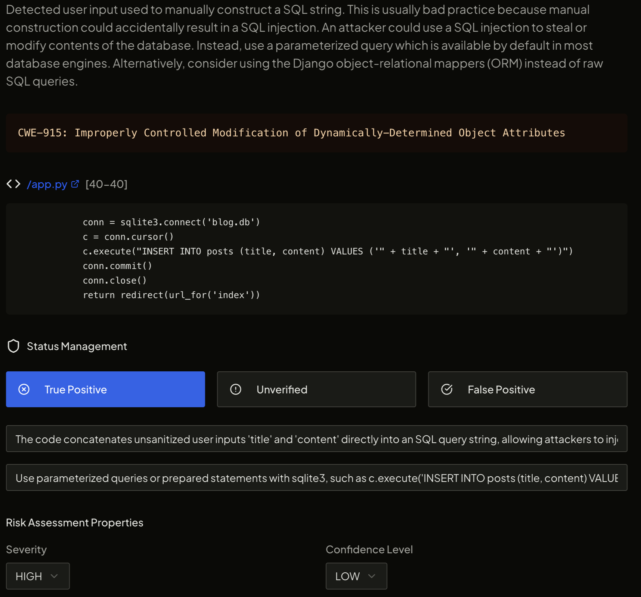641x597 pixels.
Task: Click the checkmark icon in the False Positive button
Action: [447, 389]
